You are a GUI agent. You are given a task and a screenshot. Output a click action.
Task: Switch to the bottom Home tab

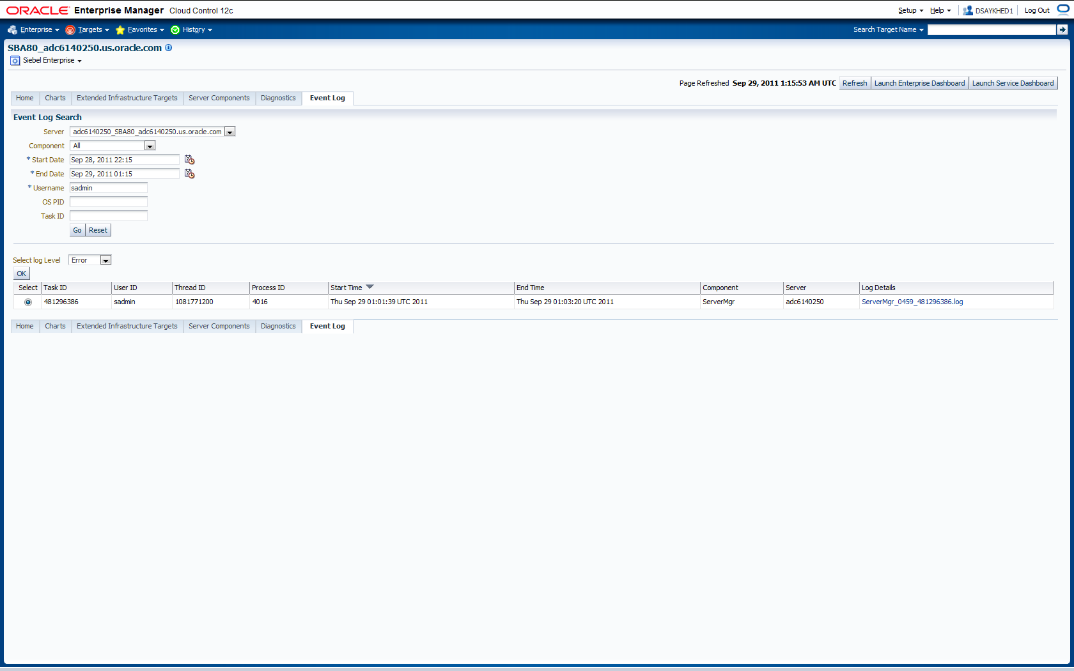[25, 326]
